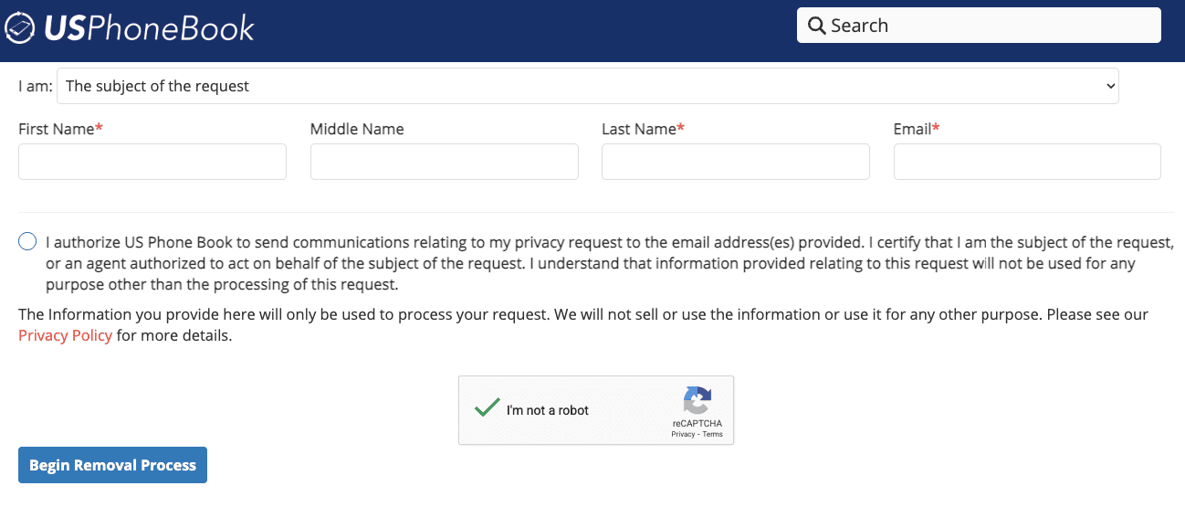
Task: Open the "I am" dropdown
Action: coord(587,86)
